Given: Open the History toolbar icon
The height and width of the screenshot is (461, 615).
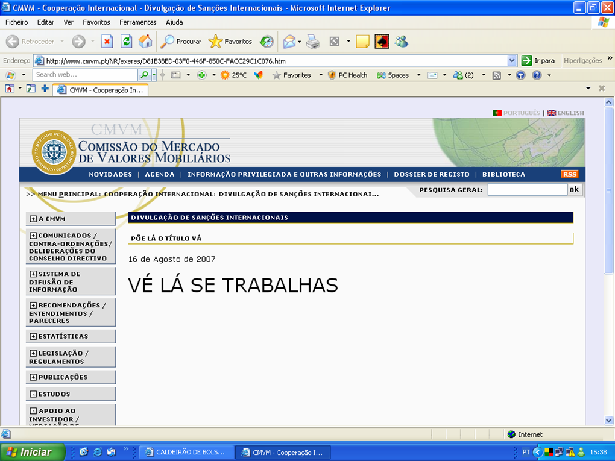Looking at the screenshot, I should 266,42.
